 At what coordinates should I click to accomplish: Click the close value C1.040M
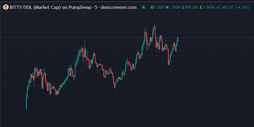(207, 7)
